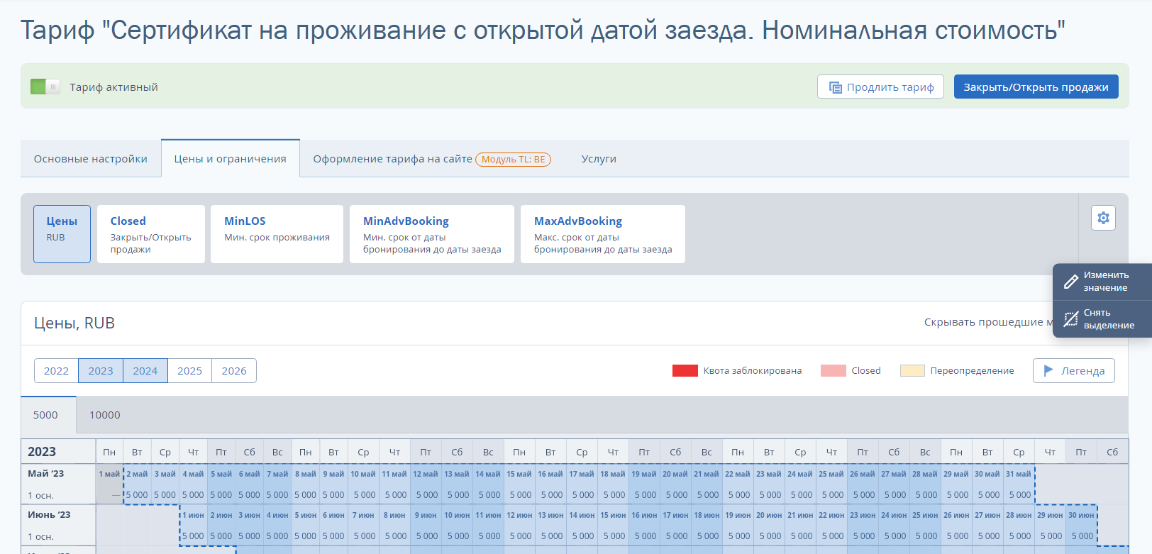Screen dimensions: 1152x554
Task: Click the "Модуль TL: BE" badge
Action: [x=513, y=160]
